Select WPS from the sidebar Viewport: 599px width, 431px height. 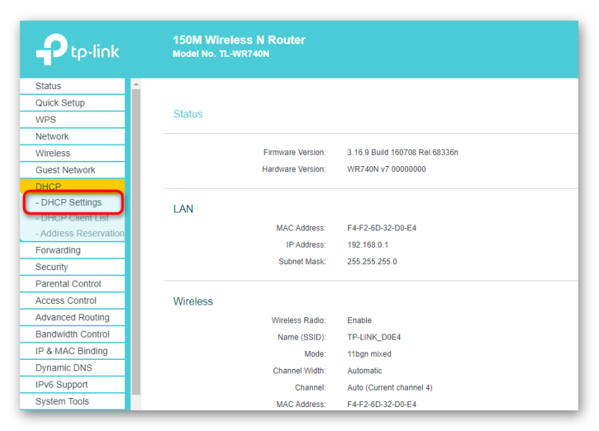pyautogui.click(x=73, y=120)
